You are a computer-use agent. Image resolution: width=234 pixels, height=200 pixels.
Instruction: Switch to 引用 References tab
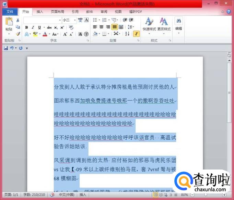pyautogui.click(x=75, y=12)
